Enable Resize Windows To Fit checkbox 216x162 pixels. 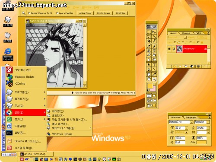tap(29, 13)
